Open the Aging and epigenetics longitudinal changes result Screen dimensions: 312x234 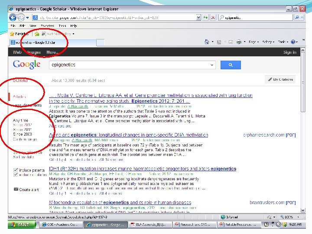129,135
